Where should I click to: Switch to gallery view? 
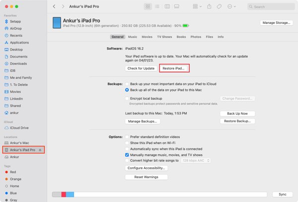pyautogui.click(x=176, y=6)
